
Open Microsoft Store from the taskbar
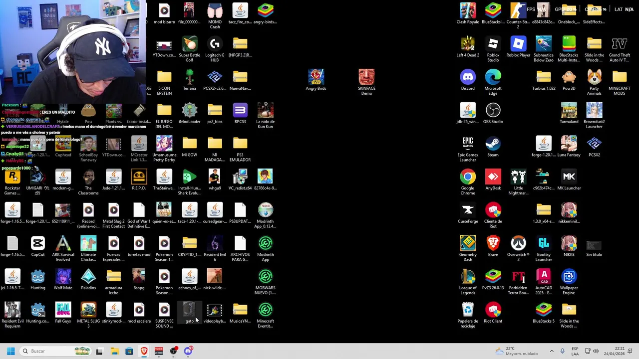[129, 351]
